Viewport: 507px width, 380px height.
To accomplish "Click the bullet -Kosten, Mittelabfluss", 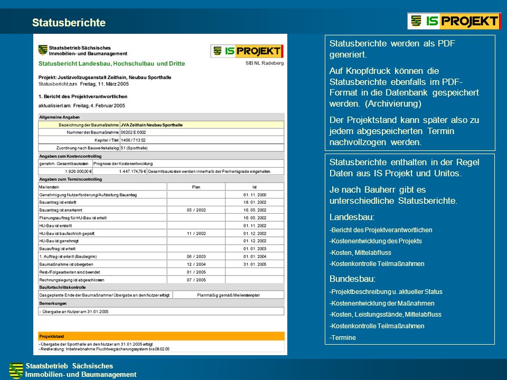I will (360, 253).
